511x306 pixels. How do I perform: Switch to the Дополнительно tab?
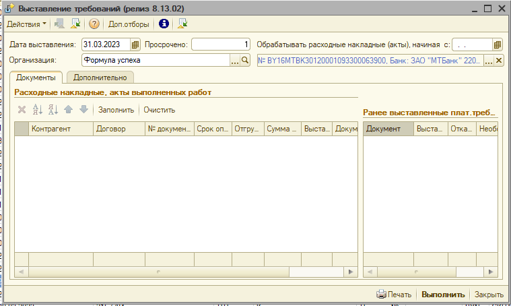pyautogui.click(x=100, y=78)
